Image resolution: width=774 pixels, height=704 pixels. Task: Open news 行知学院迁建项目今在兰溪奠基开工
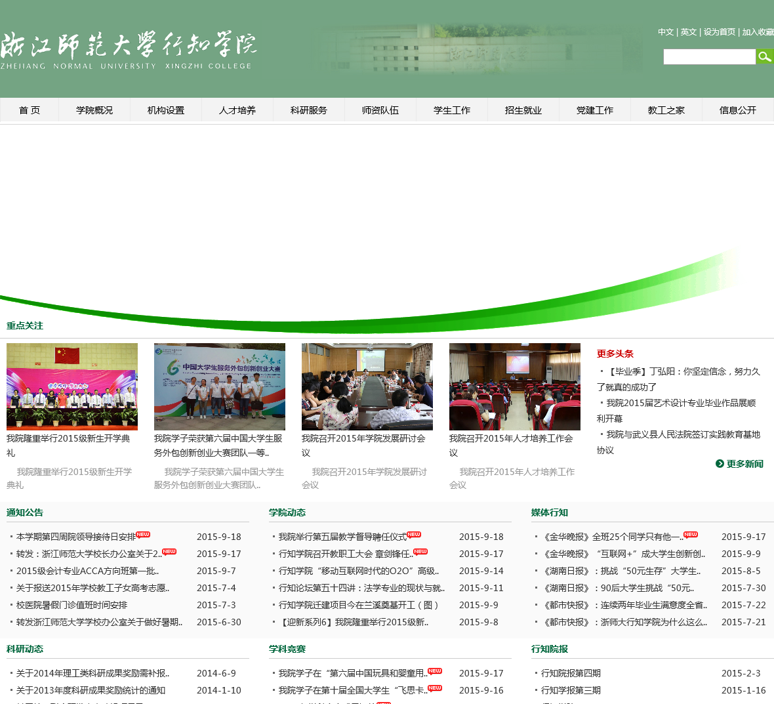(x=358, y=605)
